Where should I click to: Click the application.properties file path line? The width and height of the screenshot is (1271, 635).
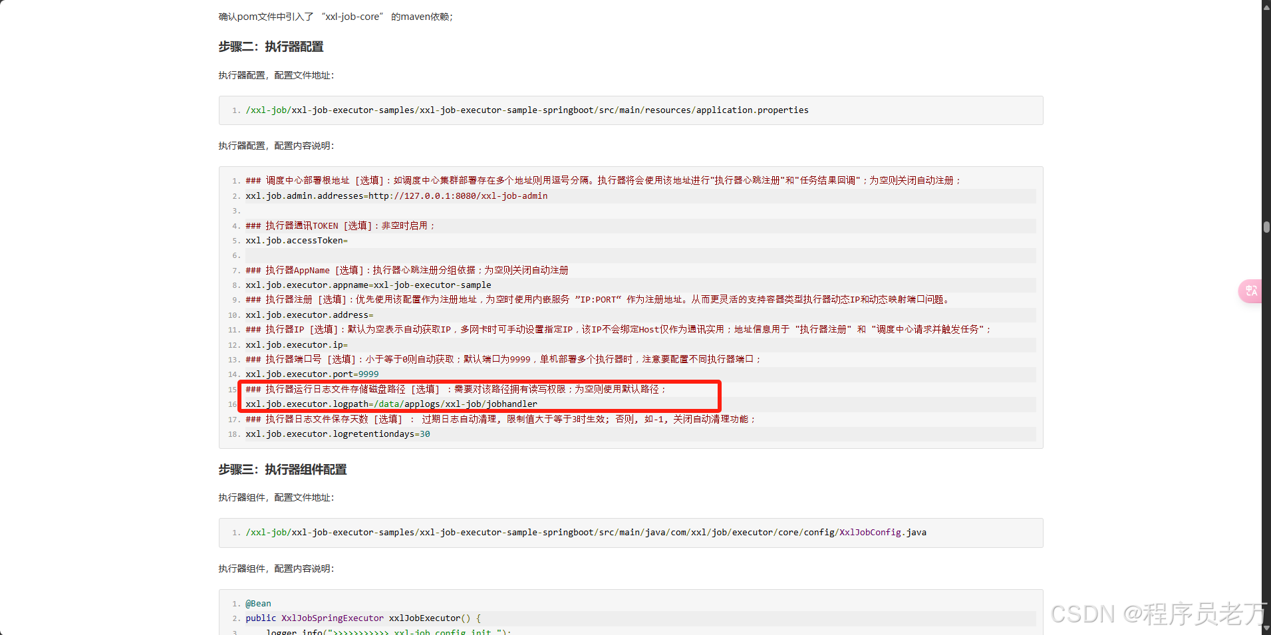[x=527, y=110]
